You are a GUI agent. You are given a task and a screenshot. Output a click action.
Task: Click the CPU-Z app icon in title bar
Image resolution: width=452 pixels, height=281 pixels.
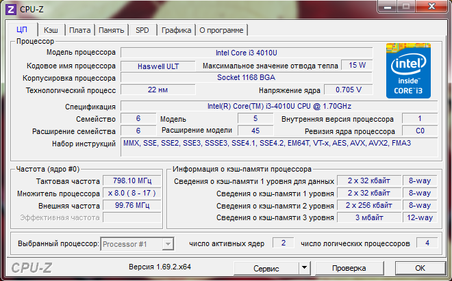(11, 9)
